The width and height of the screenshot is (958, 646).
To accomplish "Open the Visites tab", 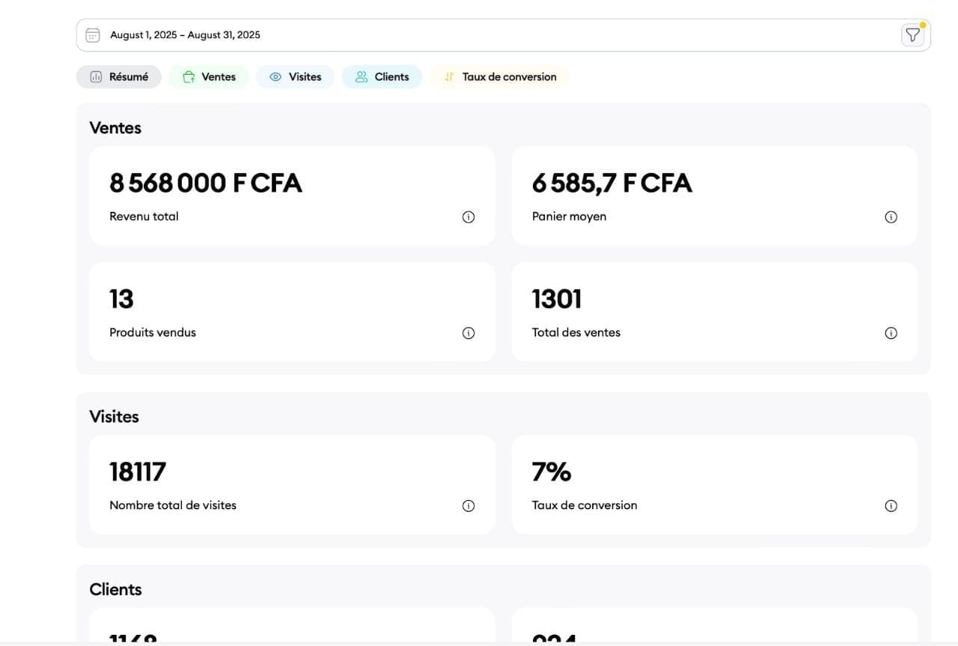I will [295, 77].
